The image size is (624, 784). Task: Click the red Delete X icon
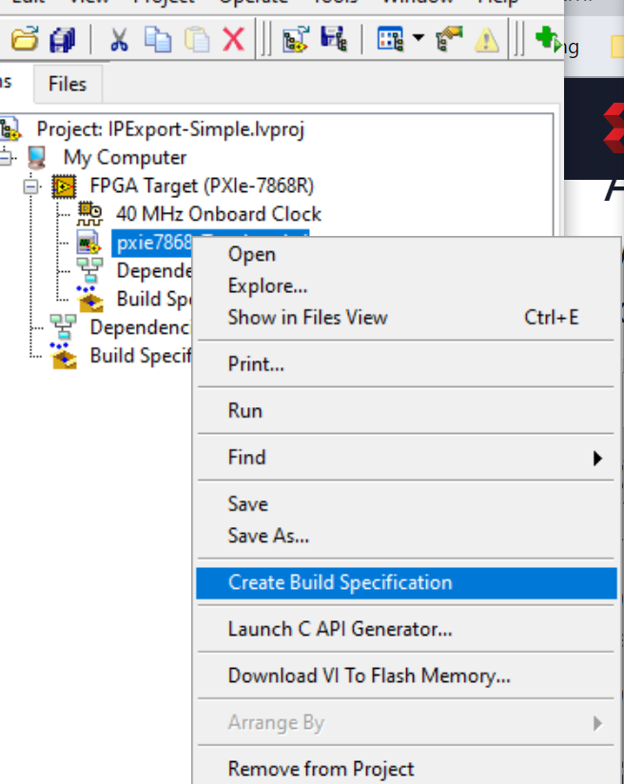pos(233,40)
